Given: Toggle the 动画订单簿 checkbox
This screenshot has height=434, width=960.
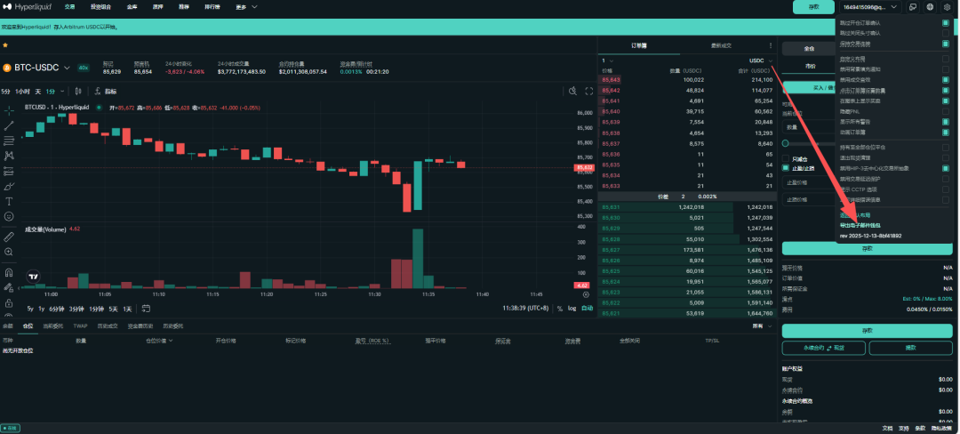Looking at the screenshot, I should 946,133.
